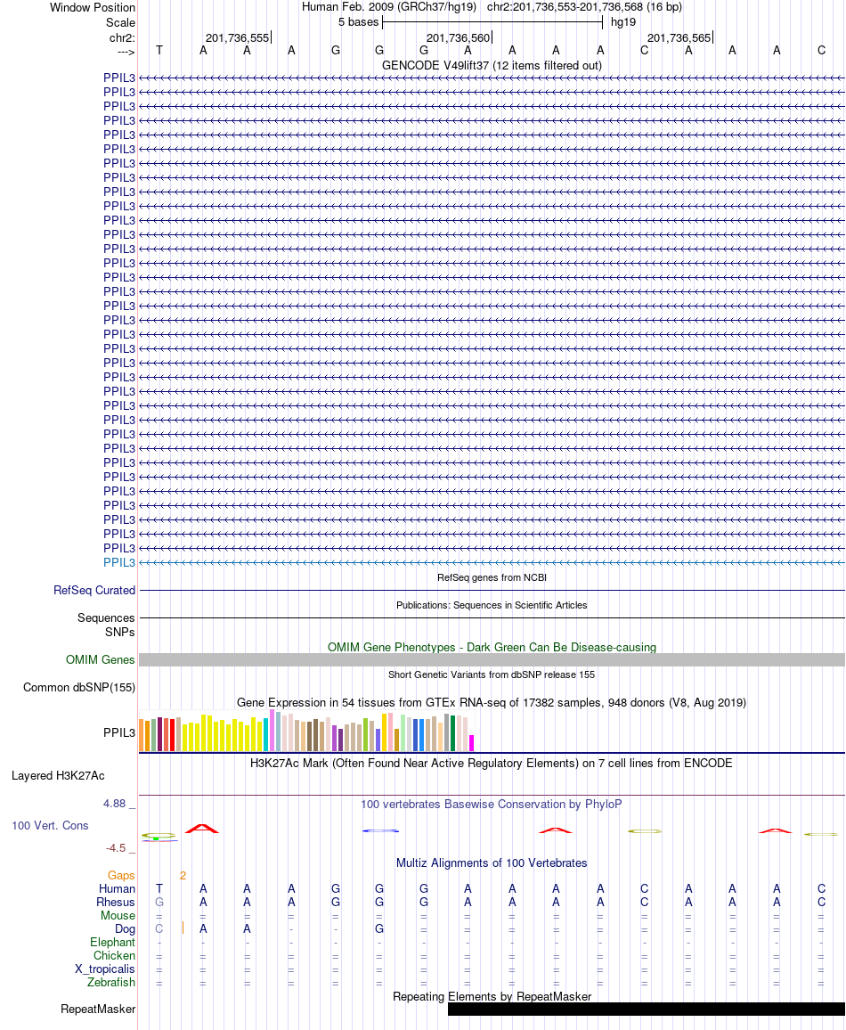Select the Zebrafish alignment row label
The image size is (846, 1030).
111,982
